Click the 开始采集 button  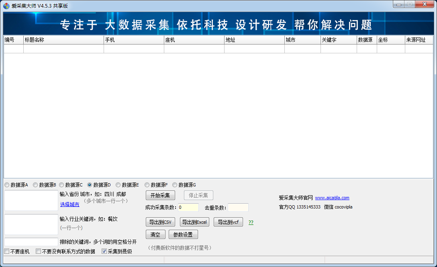click(x=160, y=195)
